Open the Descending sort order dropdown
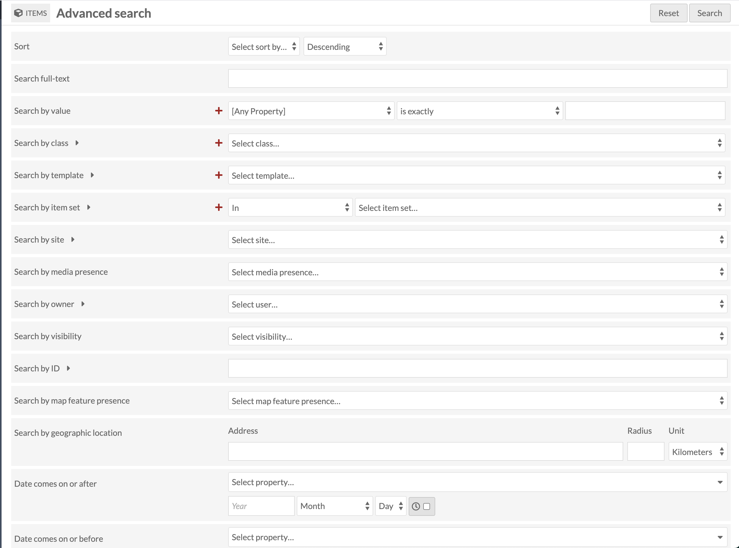 pyautogui.click(x=345, y=46)
